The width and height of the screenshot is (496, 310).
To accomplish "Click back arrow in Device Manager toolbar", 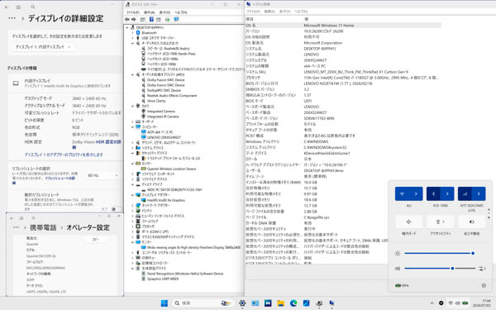I will 127,20.
